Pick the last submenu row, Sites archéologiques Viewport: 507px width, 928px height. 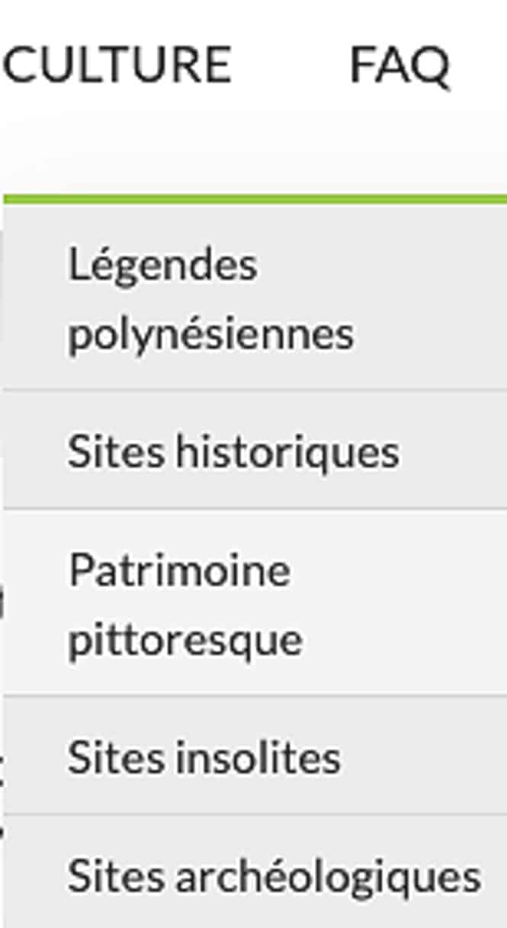255,872
